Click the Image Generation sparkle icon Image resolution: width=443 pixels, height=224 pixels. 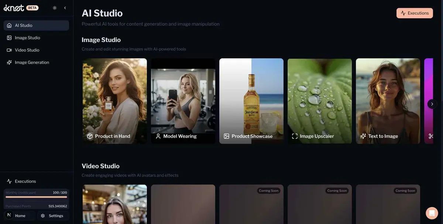coord(9,62)
